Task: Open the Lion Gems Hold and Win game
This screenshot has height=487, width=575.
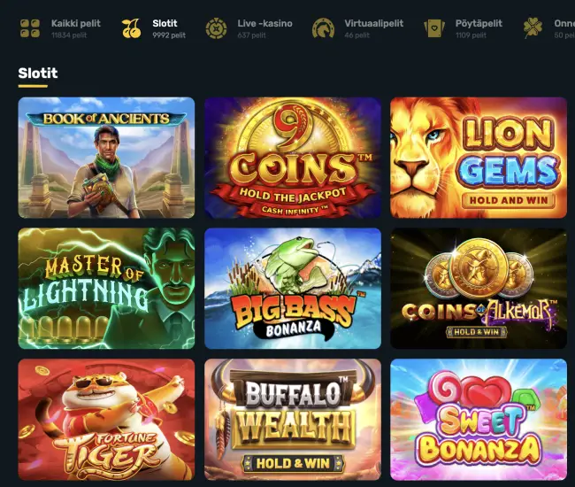Action: click(x=479, y=158)
